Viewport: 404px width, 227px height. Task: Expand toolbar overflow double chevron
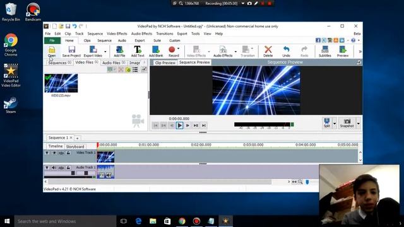coord(360,52)
